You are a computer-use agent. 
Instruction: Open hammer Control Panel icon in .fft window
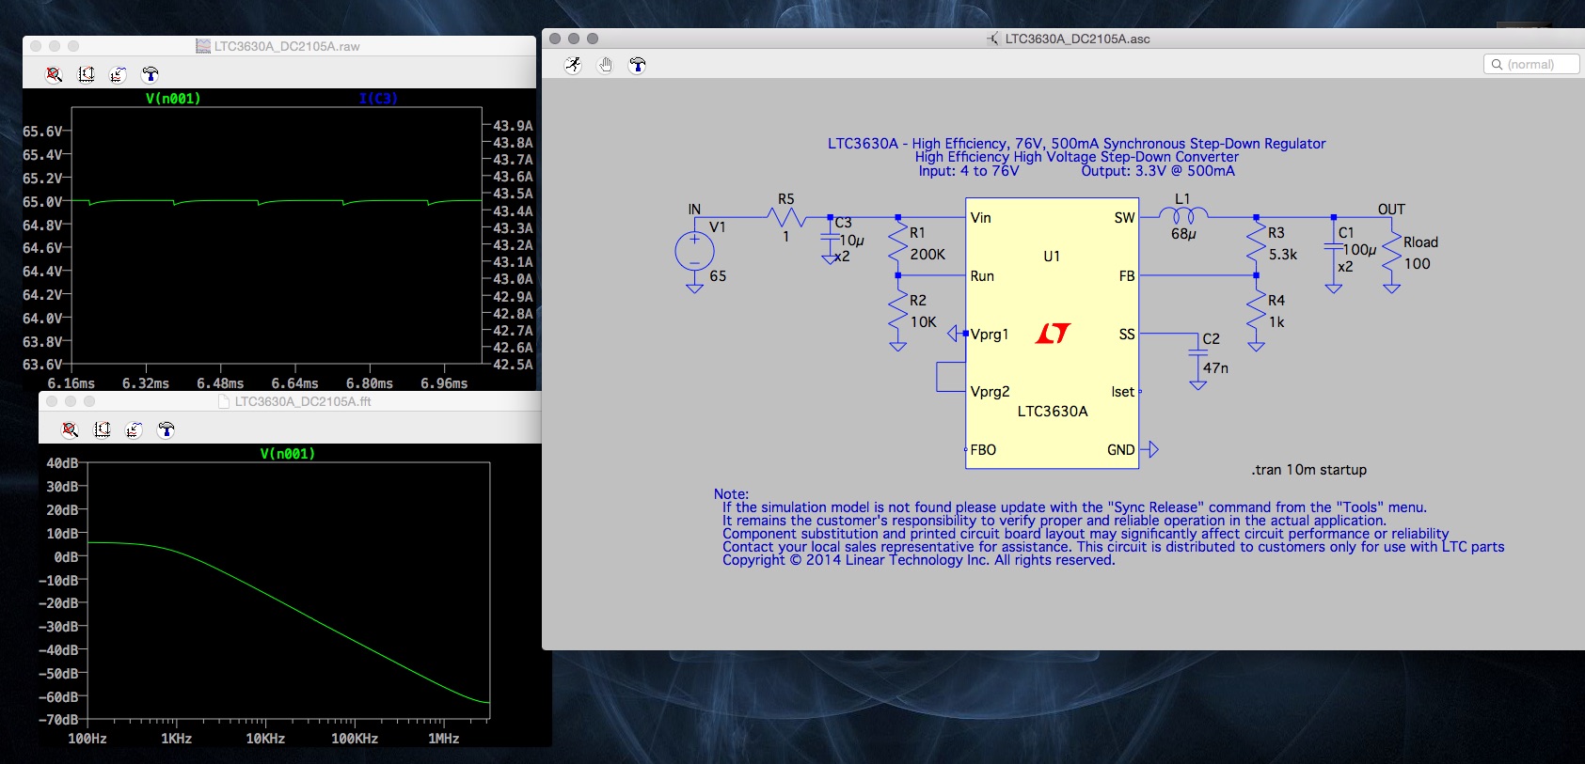click(x=166, y=429)
